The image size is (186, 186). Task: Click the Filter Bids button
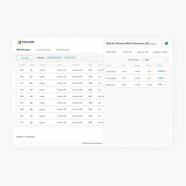pos(25,58)
